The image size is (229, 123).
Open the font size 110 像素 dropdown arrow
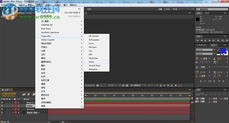(x=209, y=59)
